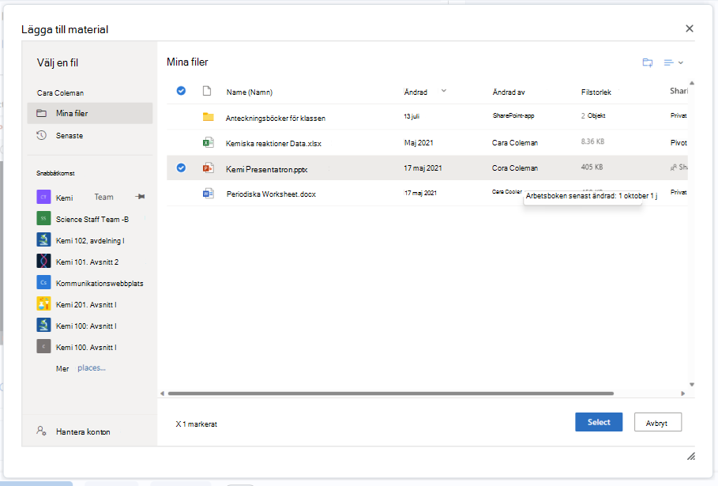Viewport: 718px width, 486px height.
Task: Click the vertical scrollbar down arrow
Action: click(x=692, y=385)
